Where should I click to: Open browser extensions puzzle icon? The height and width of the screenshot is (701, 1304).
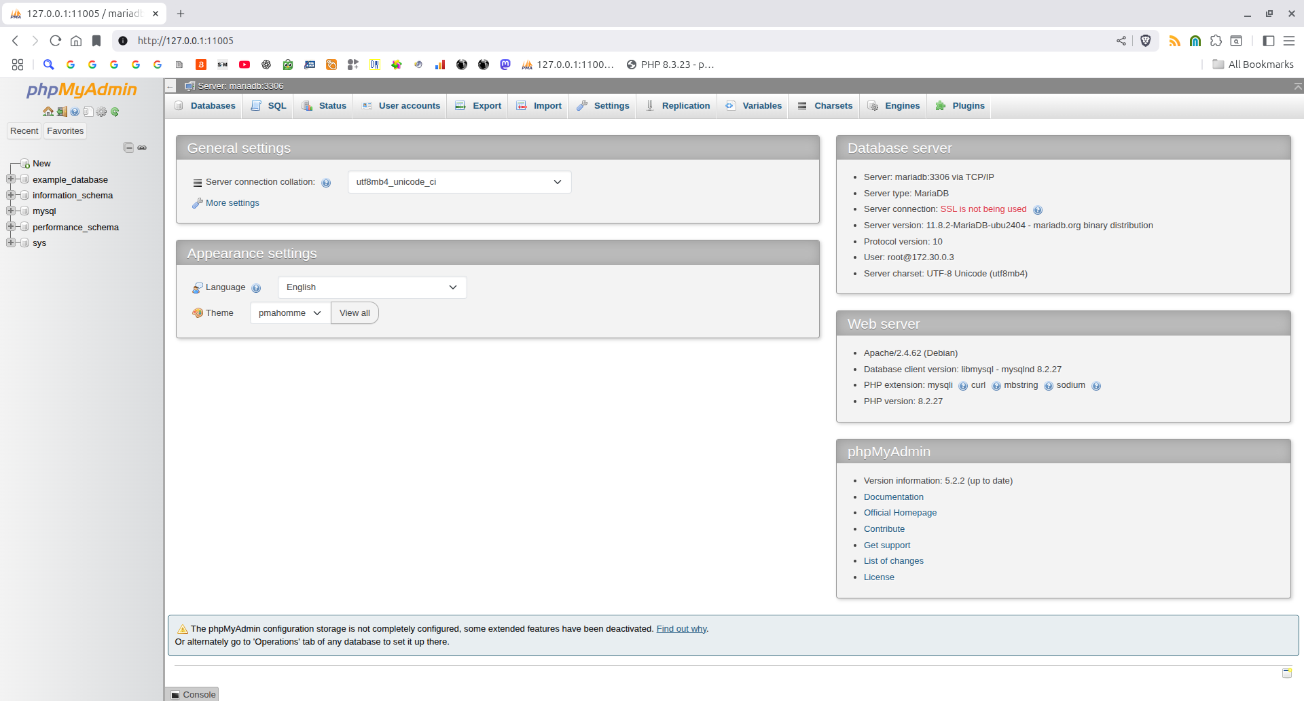coord(1216,41)
